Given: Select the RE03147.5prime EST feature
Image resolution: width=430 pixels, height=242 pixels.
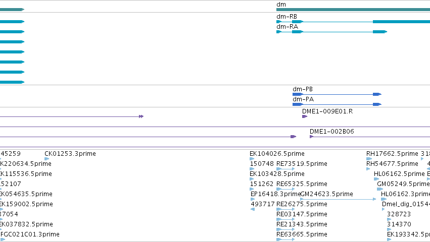Looking at the screenshot, I should click(285, 219).
